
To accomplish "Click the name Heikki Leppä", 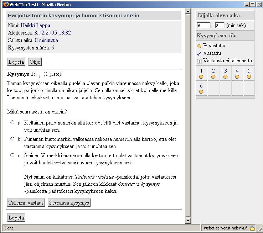I will [35, 25].
